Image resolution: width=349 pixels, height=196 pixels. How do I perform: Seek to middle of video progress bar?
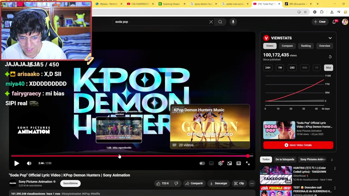132,156
